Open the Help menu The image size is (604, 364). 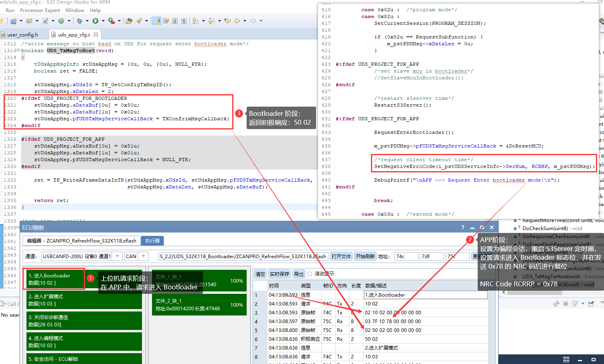point(95,10)
